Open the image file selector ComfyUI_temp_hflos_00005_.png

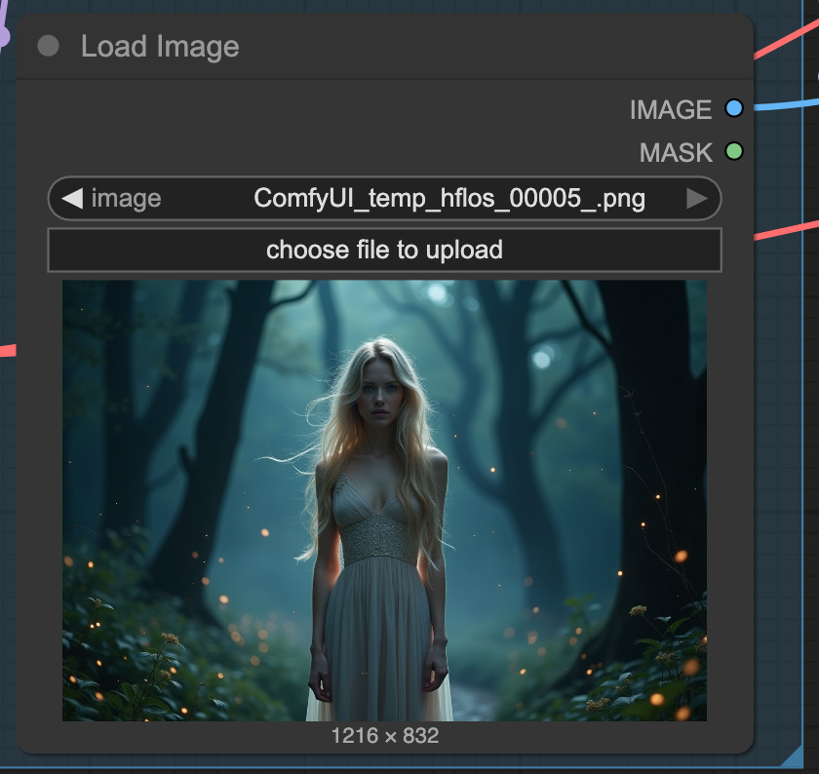(x=384, y=199)
